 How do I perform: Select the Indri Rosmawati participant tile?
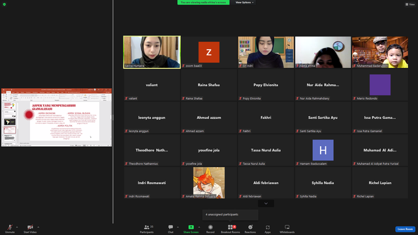click(152, 183)
